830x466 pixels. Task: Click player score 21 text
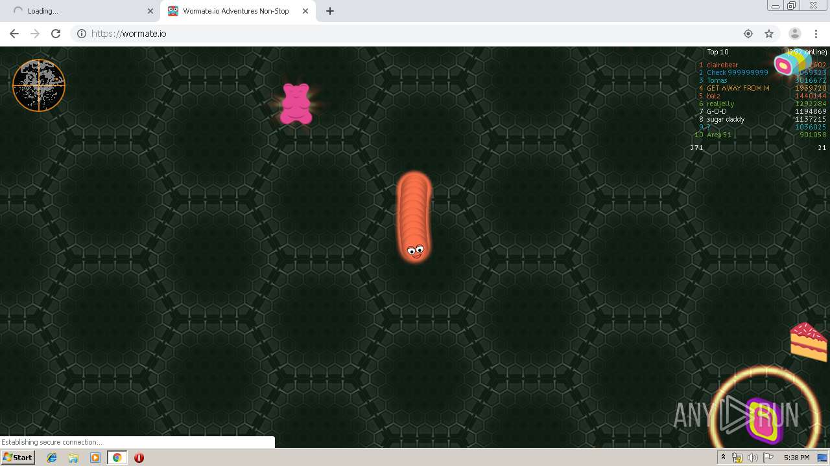[822, 148]
